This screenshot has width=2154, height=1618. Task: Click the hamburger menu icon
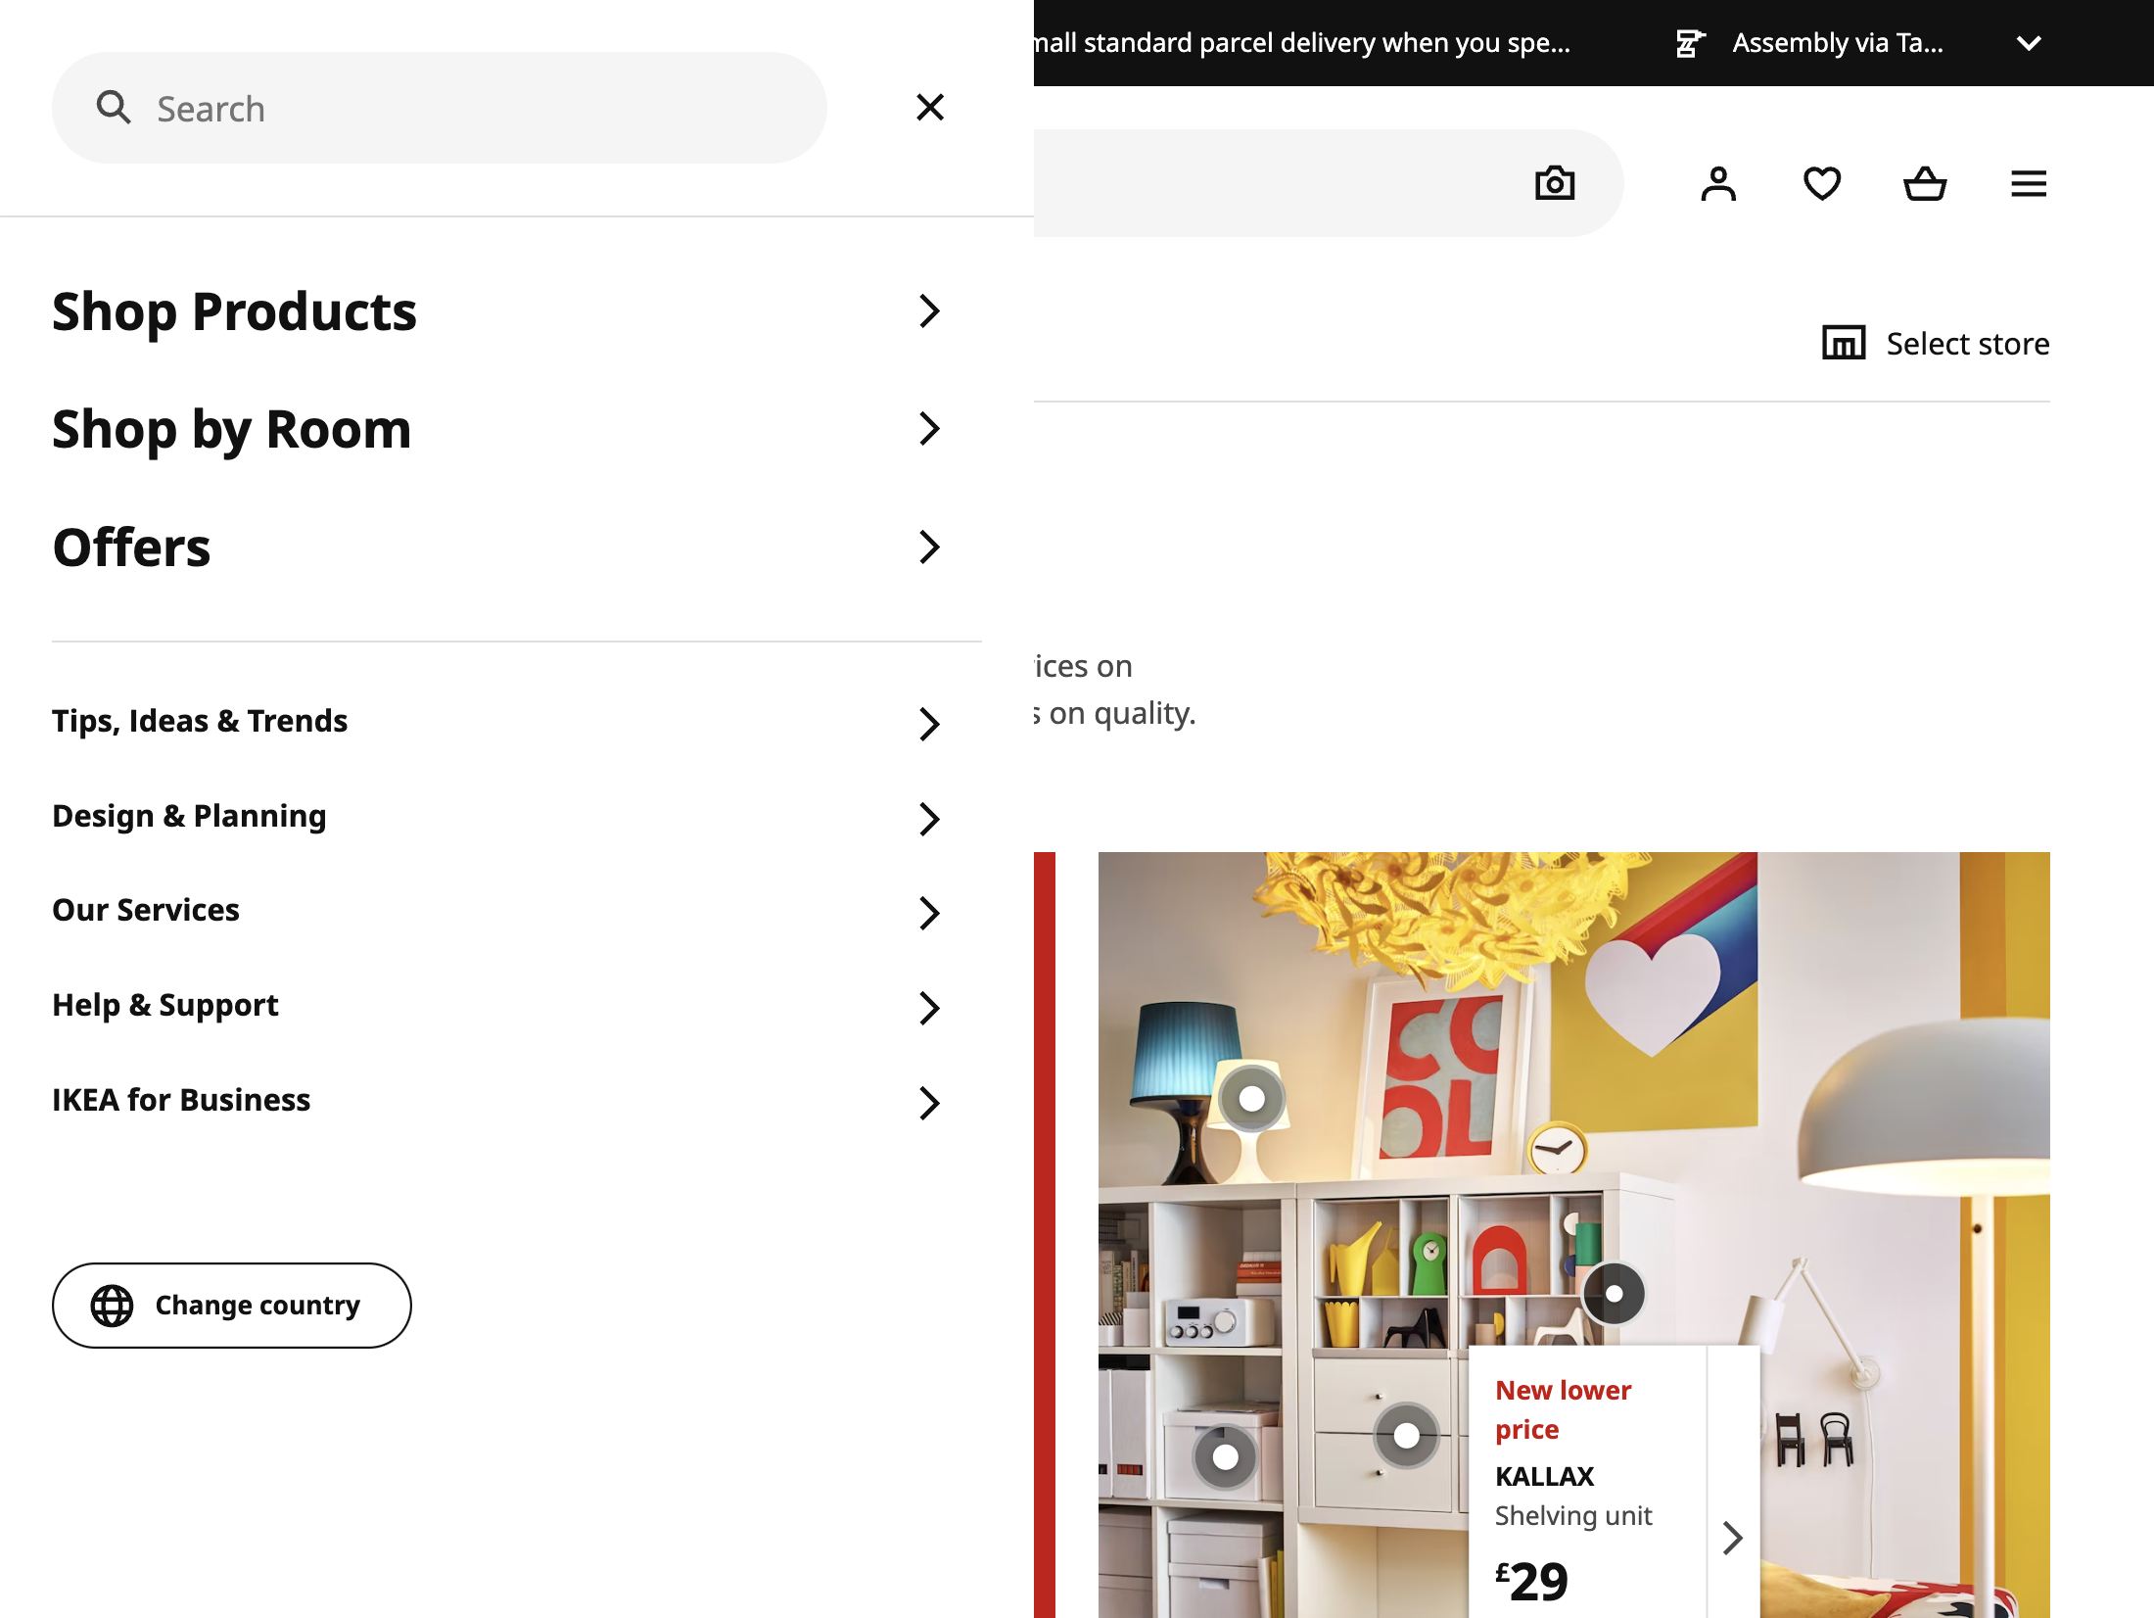tap(2029, 183)
